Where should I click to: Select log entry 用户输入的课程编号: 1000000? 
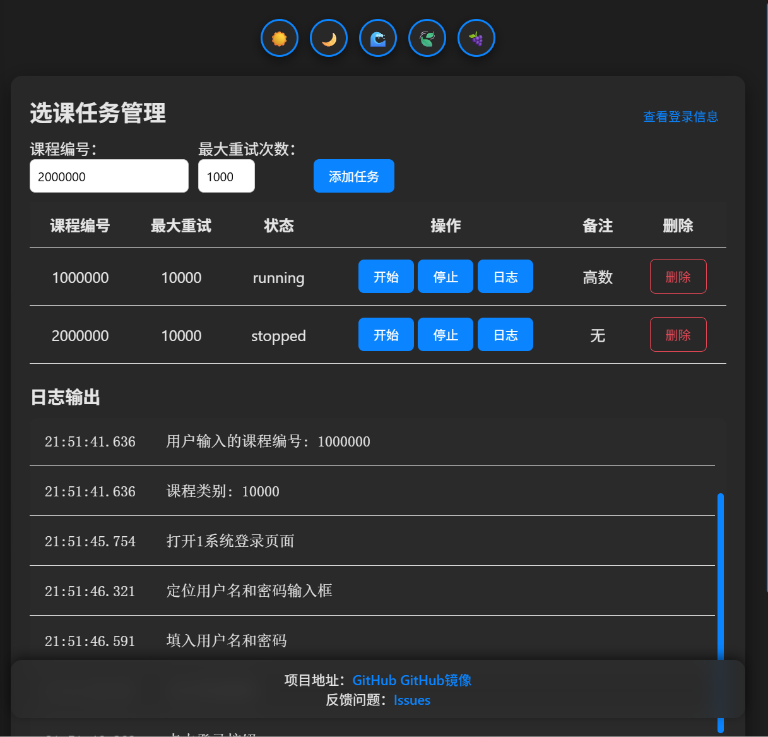pos(372,441)
